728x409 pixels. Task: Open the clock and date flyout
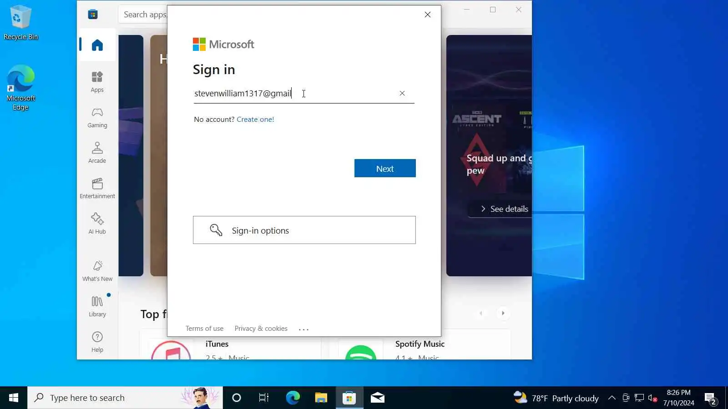pos(678,398)
